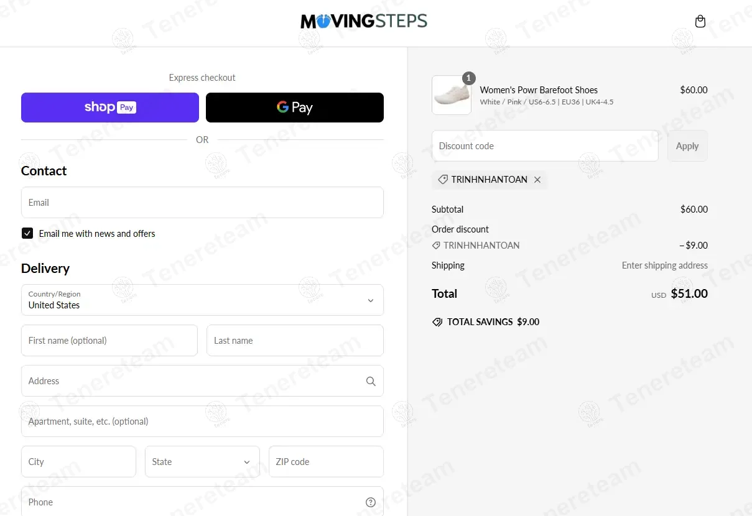Image resolution: width=752 pixels, height=516 pixels.
Task: Click the item quantity badge on shoe
Action: click(x=469, y=78)
